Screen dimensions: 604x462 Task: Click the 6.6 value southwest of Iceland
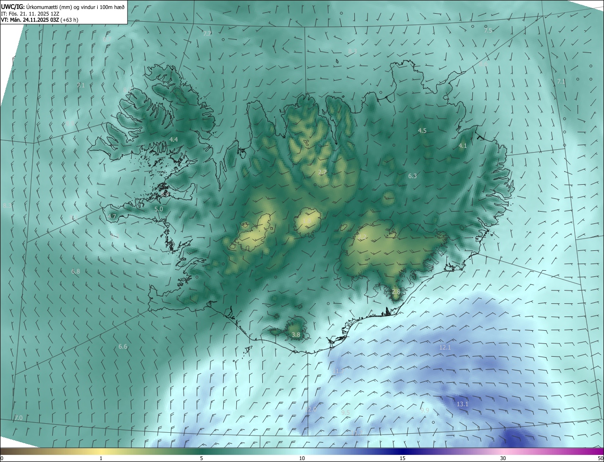123,346
